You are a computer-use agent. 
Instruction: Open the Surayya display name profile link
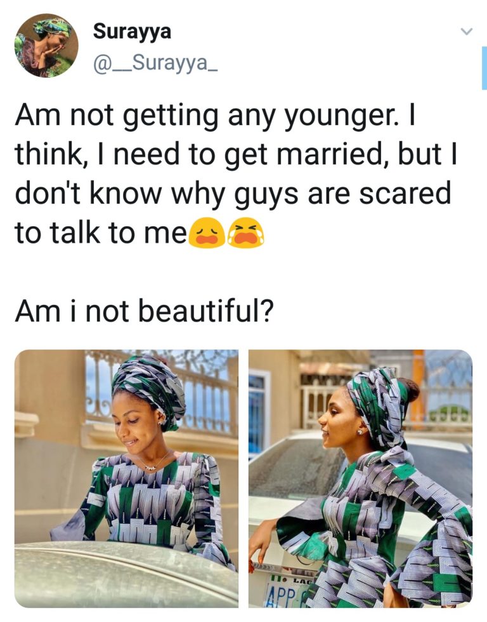click(x=132, y=31)
